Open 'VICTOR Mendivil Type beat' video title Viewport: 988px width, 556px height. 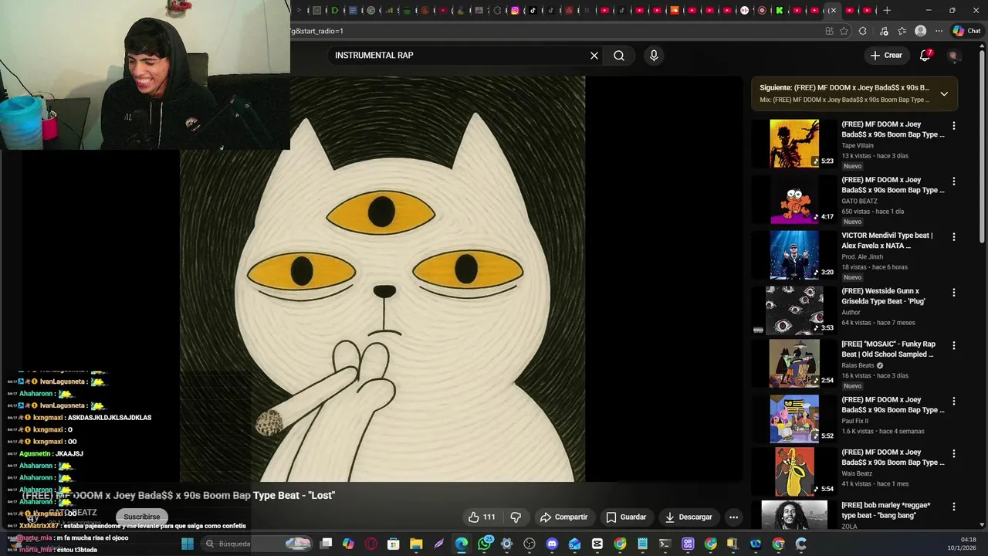click(887, 240)
